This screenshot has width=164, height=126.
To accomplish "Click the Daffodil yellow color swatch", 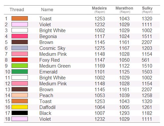I will coord(20,107).
